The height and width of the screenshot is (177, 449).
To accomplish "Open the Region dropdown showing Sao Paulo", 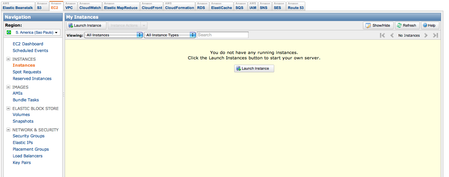I will click(32, 32).
